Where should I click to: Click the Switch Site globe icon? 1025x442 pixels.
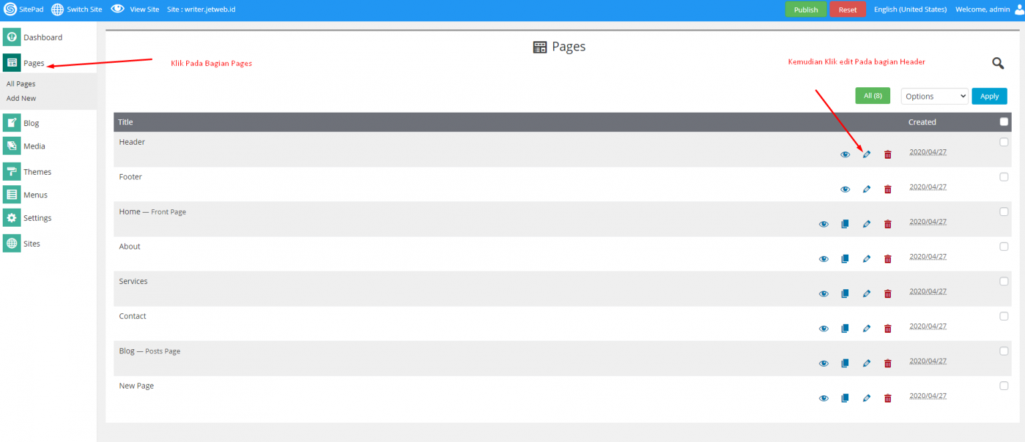coord(57,9)
